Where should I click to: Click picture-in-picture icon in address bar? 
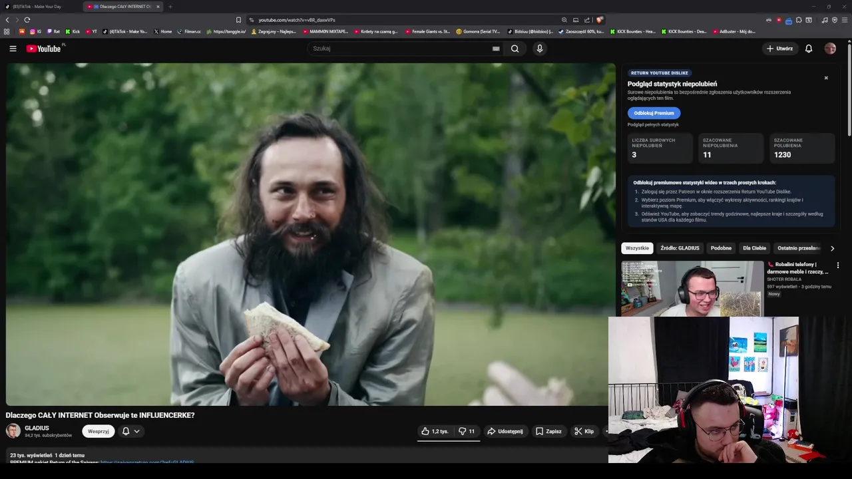576,20
